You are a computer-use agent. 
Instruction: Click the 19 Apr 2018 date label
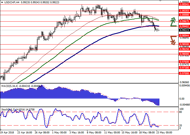[7, 133]
